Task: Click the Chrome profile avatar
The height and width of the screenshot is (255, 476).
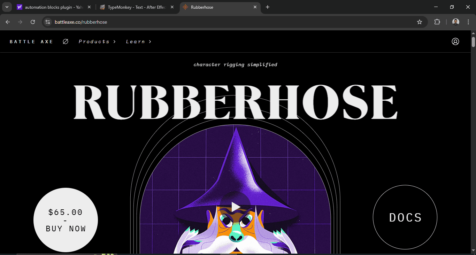Action: [x=455, y=22]
